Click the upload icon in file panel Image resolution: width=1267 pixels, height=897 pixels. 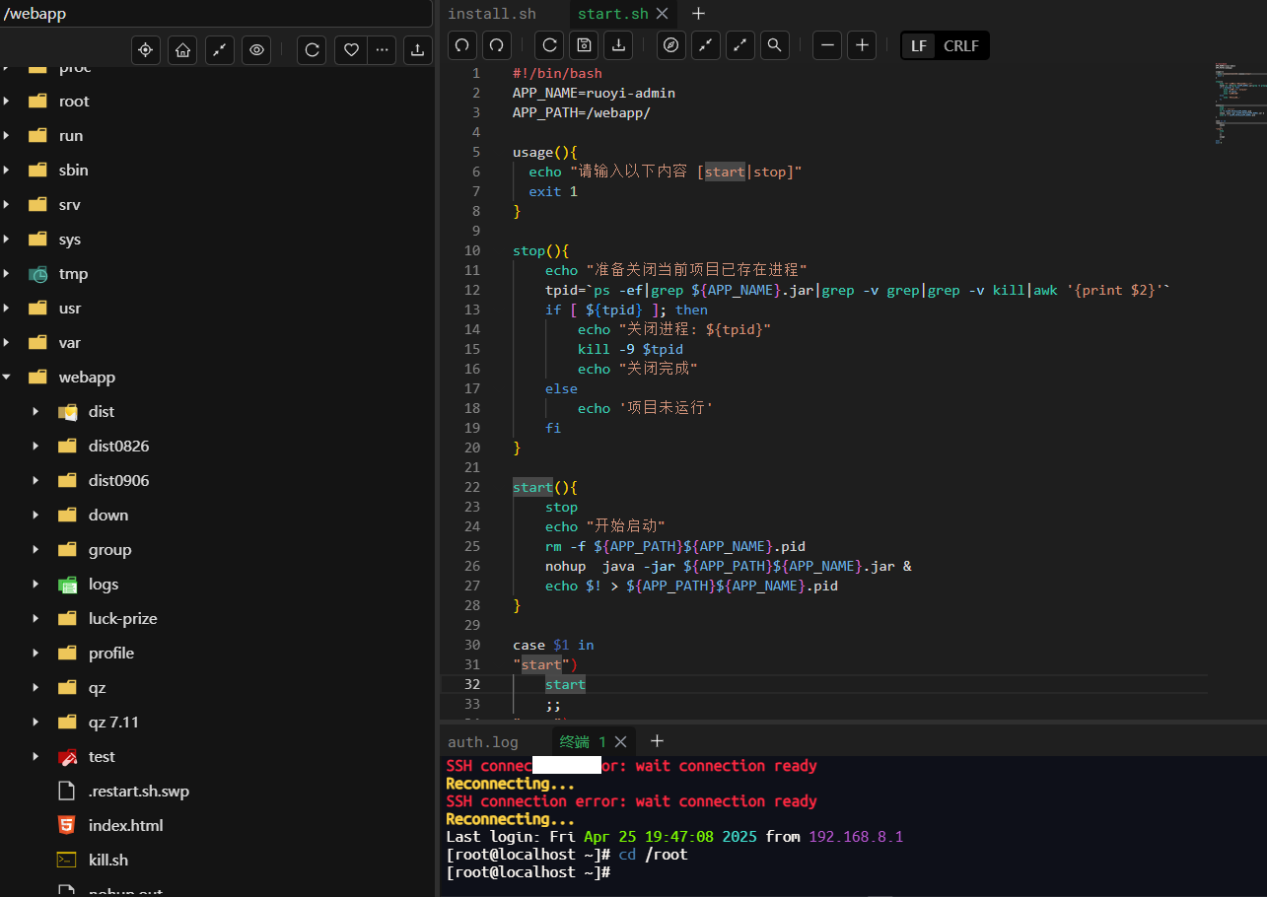coord(417,50)
